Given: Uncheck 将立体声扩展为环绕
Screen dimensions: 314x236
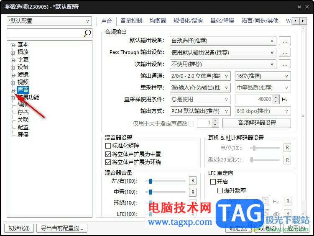Looking at the screenshot, I should [108, 162].
